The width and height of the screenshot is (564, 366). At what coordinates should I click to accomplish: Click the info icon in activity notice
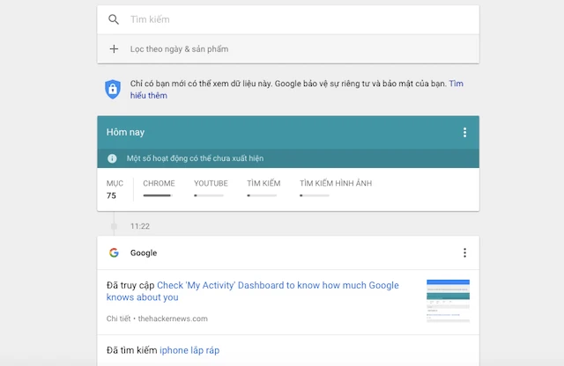[112, 158]
